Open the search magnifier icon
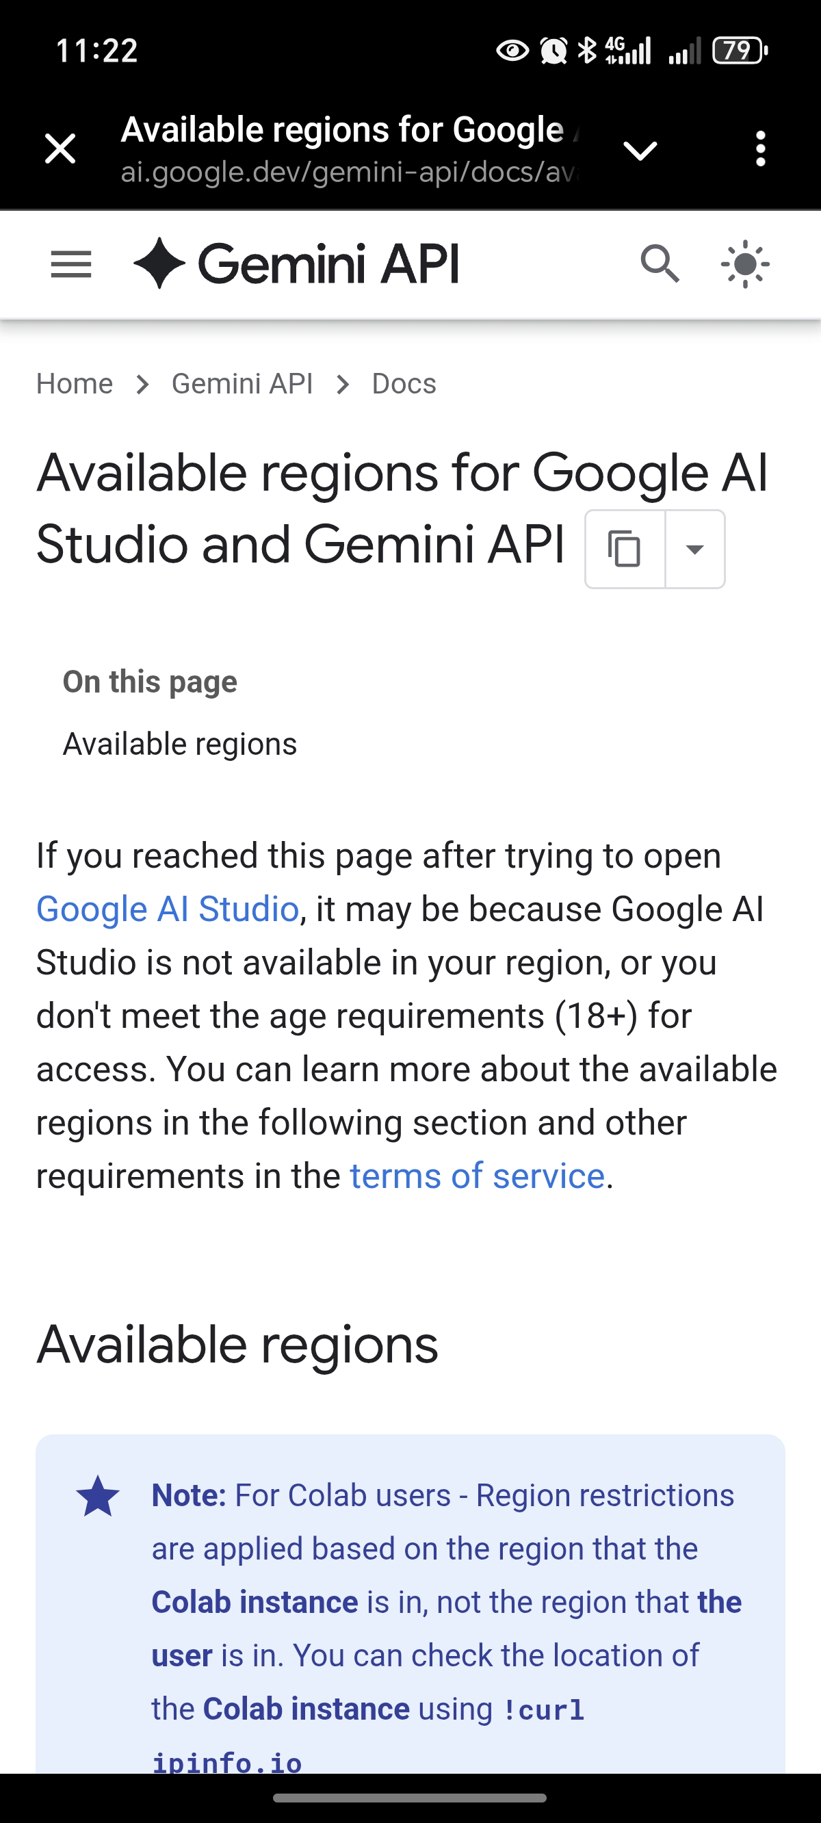 click(x=660, y=265)
